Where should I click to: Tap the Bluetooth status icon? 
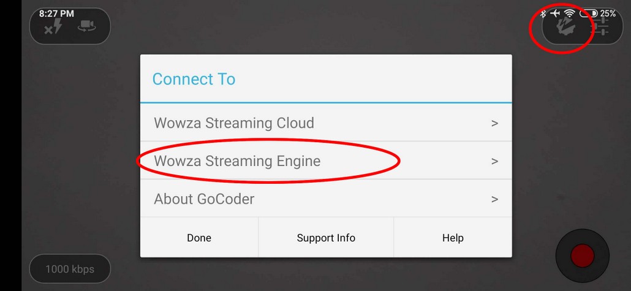pos(543,13)
